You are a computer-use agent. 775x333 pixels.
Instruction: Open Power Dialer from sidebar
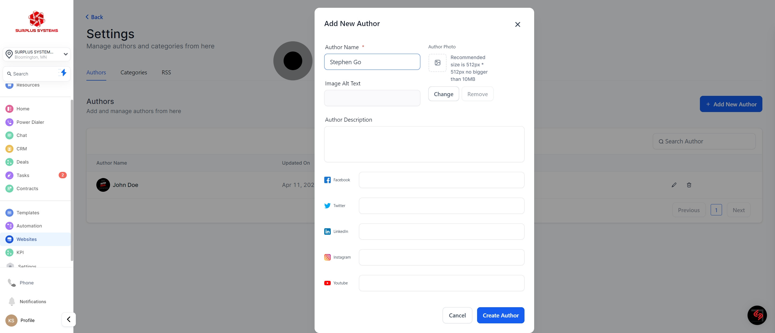pos(30,122)
